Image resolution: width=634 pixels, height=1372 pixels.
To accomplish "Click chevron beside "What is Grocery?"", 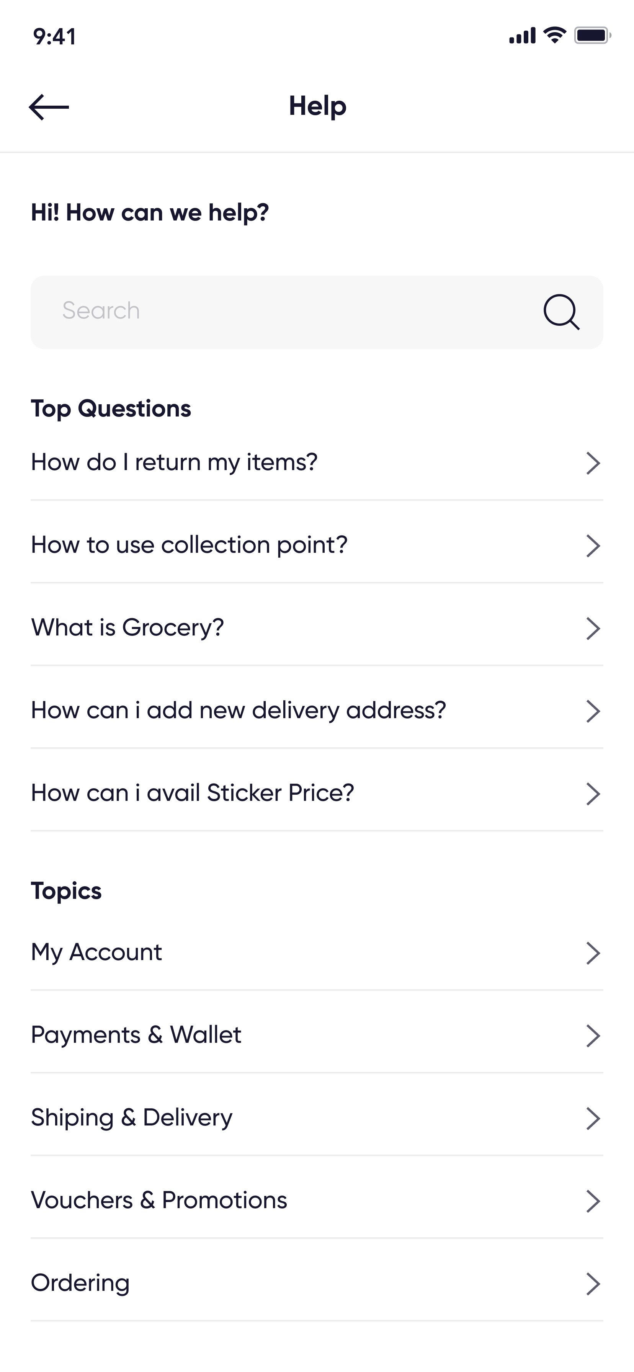I will tap(593, 629).
